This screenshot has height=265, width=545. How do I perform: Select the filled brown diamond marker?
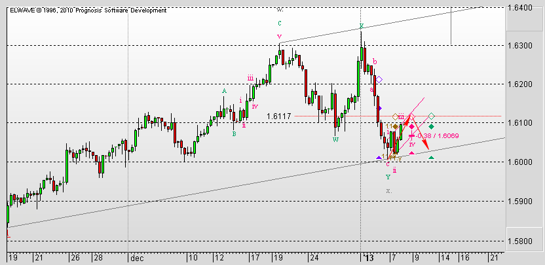tap(395, 126)
